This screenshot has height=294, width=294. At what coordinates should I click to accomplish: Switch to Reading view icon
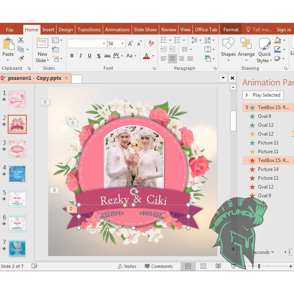(x=218, y=266)
